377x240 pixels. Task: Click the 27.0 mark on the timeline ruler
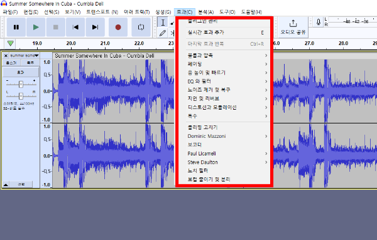click(x=309, y=43)
